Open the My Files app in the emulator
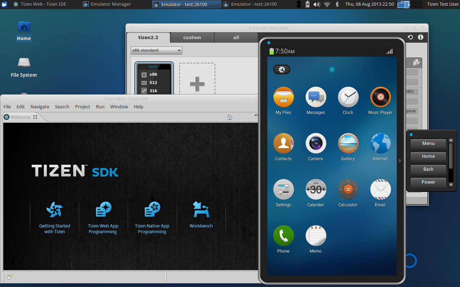Screen dimensions: 460x287 (284, 97)
